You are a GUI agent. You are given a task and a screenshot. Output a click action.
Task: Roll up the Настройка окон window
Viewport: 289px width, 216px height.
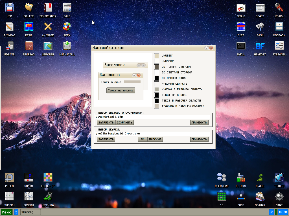tap(206, 48)
